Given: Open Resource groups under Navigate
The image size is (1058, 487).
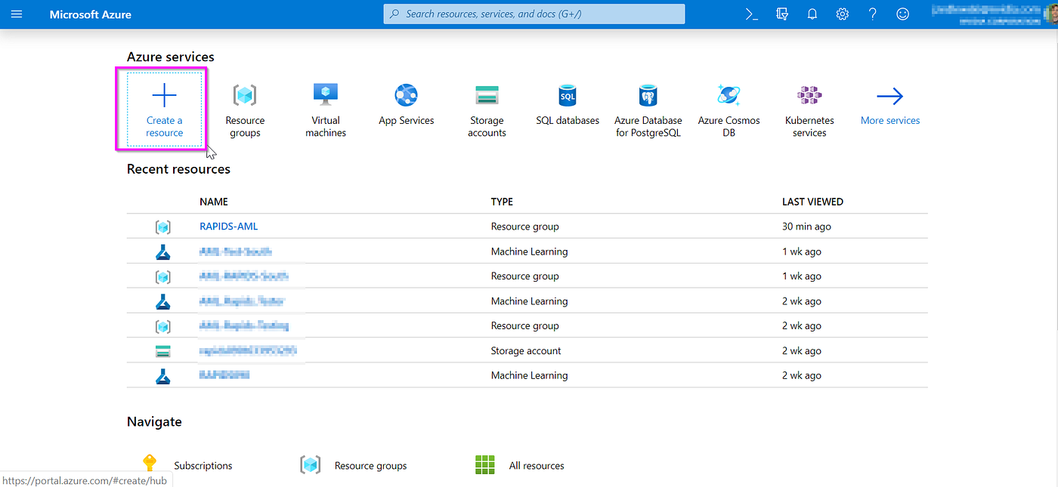Looking at the screenshot, I should 370,466.
